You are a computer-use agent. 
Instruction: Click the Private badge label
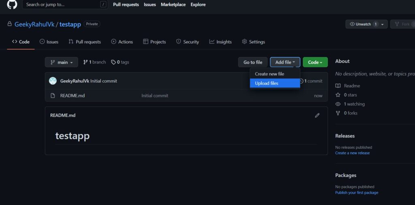click(x=92, y=24)
